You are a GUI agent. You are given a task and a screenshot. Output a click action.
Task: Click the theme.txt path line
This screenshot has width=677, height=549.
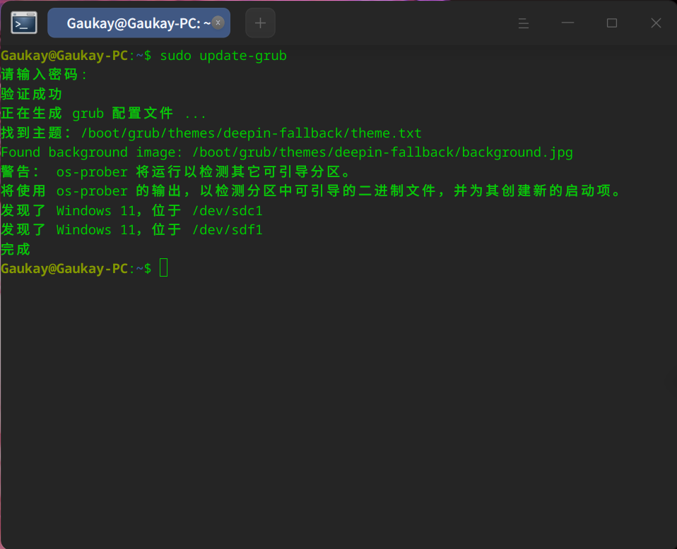(x=211, y=133)
